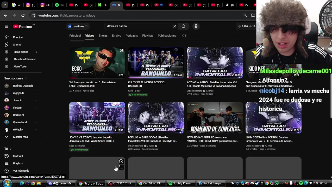
Task: Open the YouTube guide hamburger menu
Action: 7,26
